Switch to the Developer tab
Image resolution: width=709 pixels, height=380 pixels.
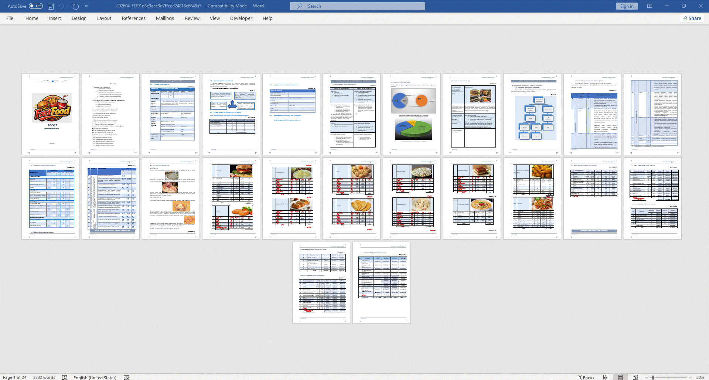tap(241, 18)
